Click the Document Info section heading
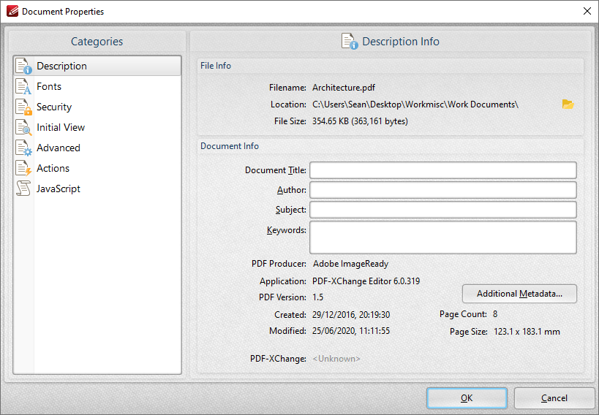 [x=230, y=146]
